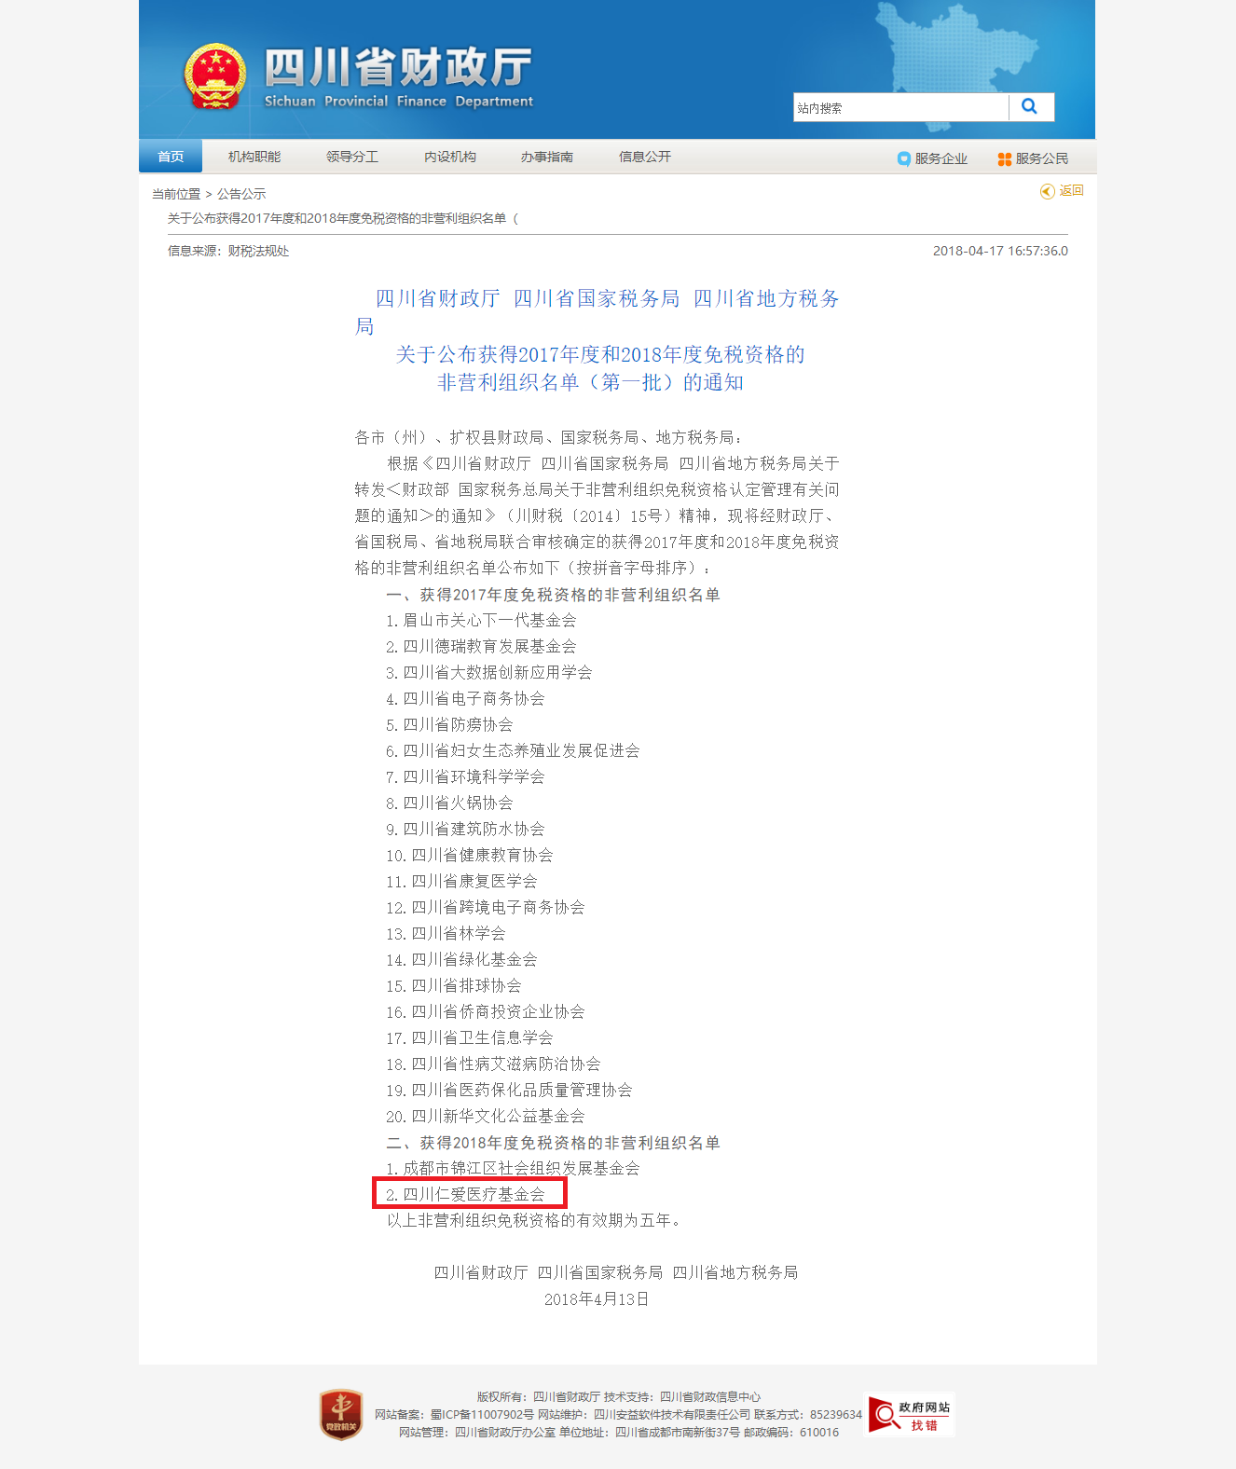
Task: Click the 服务公民 link text
Action: coord(1042,158)
